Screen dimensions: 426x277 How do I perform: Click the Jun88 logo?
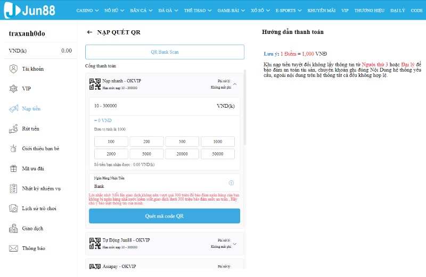pos(30,10)
